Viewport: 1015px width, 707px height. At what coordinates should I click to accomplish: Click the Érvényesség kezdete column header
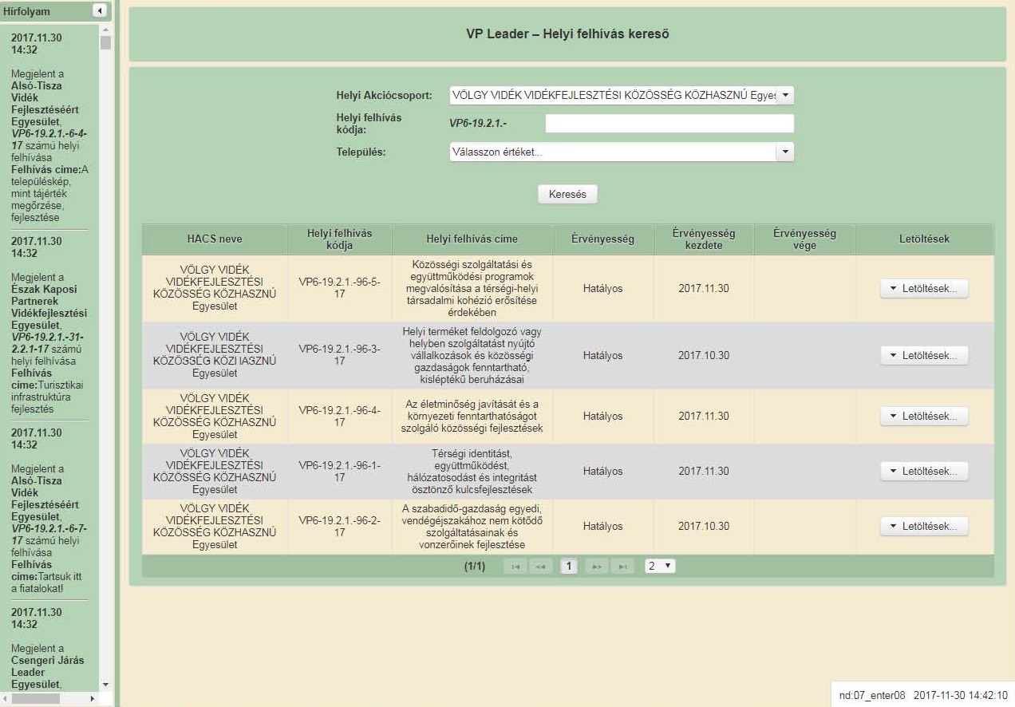[703, 239]
